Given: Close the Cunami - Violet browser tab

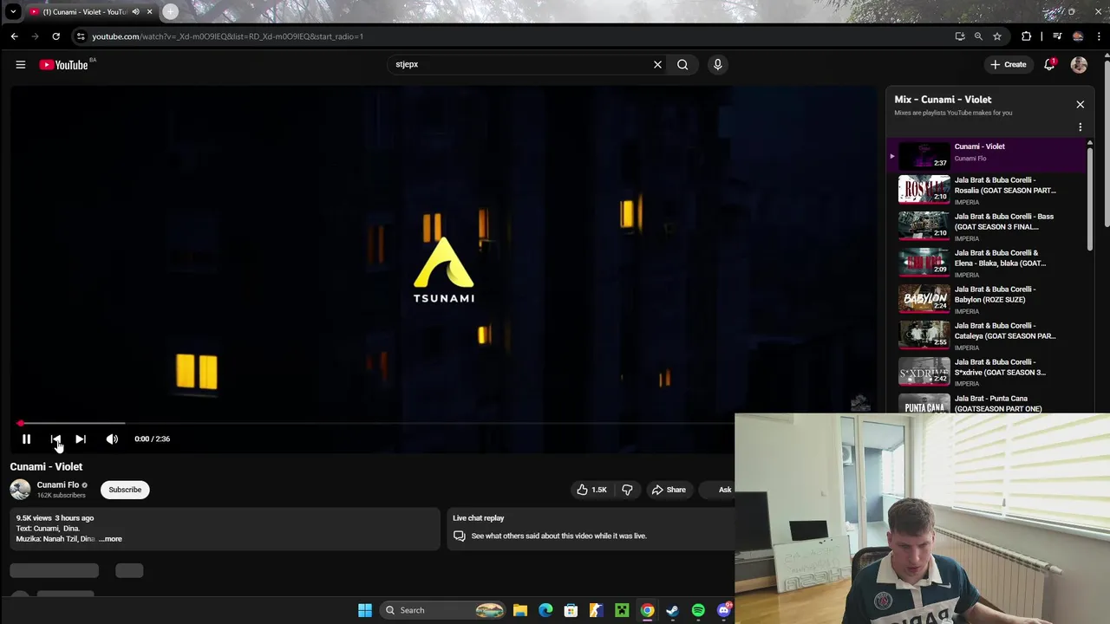Looking at the screenshot, I should (149, 12).
